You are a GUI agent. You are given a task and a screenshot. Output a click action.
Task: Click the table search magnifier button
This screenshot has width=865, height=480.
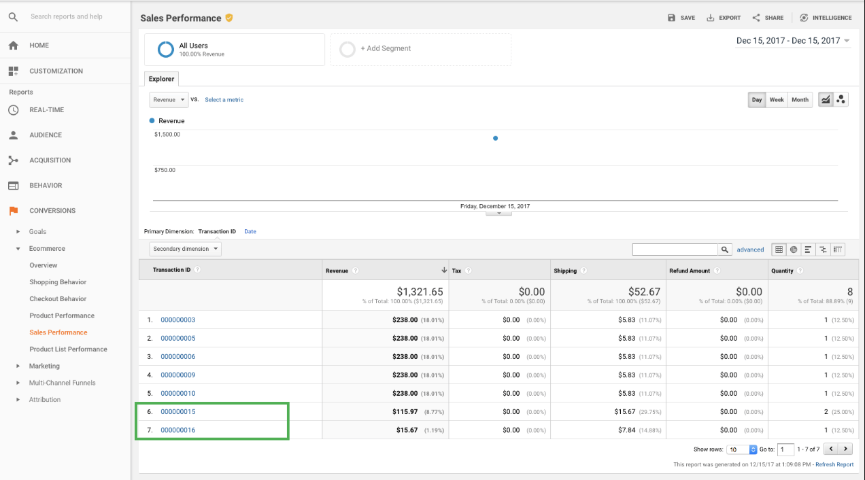pos(726,250)
